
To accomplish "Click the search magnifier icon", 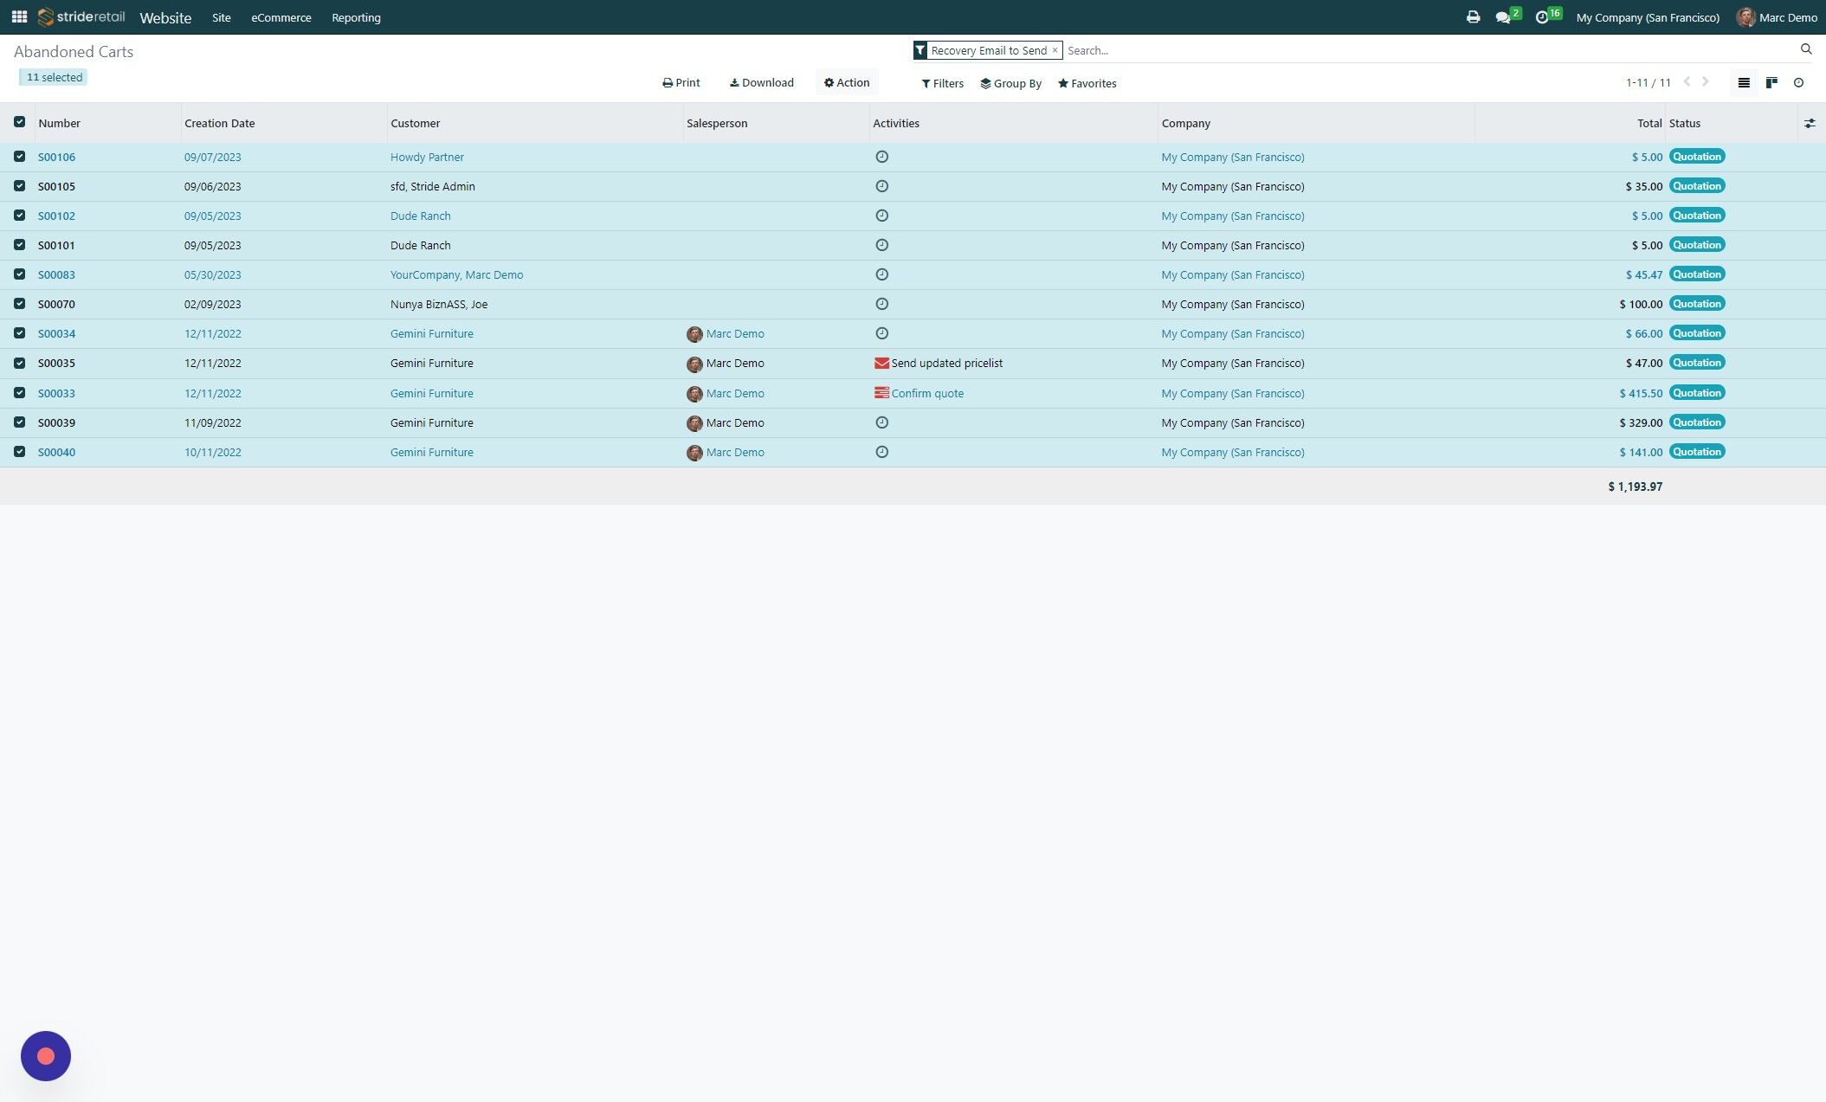I will click(1806, 49).
